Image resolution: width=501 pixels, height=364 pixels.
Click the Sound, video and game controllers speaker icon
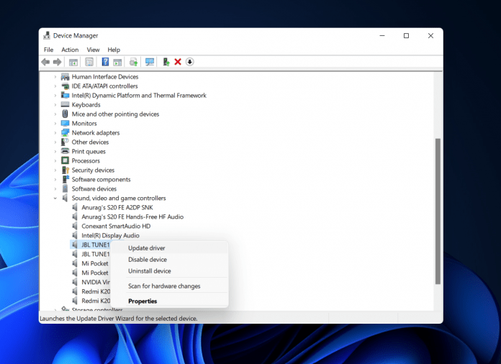66,198
